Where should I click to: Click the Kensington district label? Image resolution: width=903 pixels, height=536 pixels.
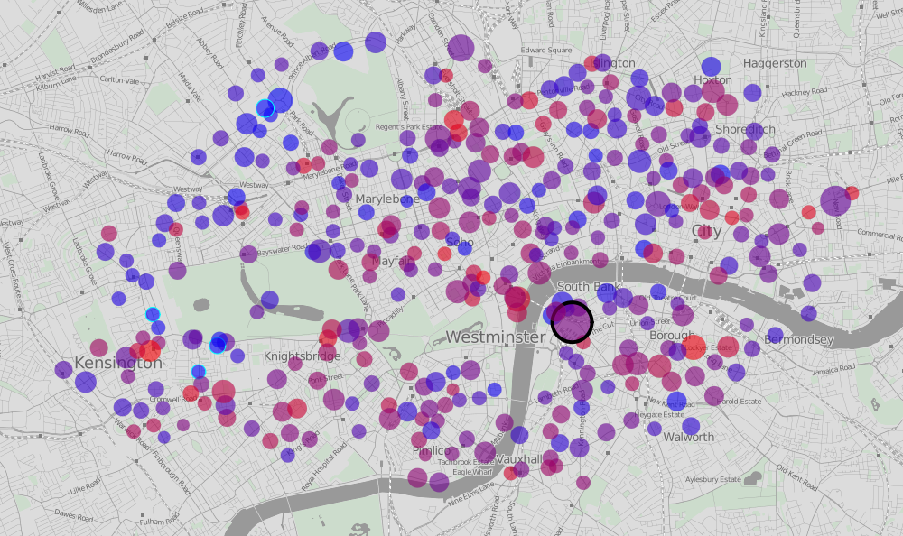click(118, 363)
